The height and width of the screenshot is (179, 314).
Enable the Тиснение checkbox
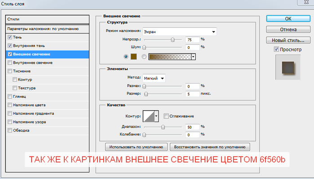(x=10, y=71)
